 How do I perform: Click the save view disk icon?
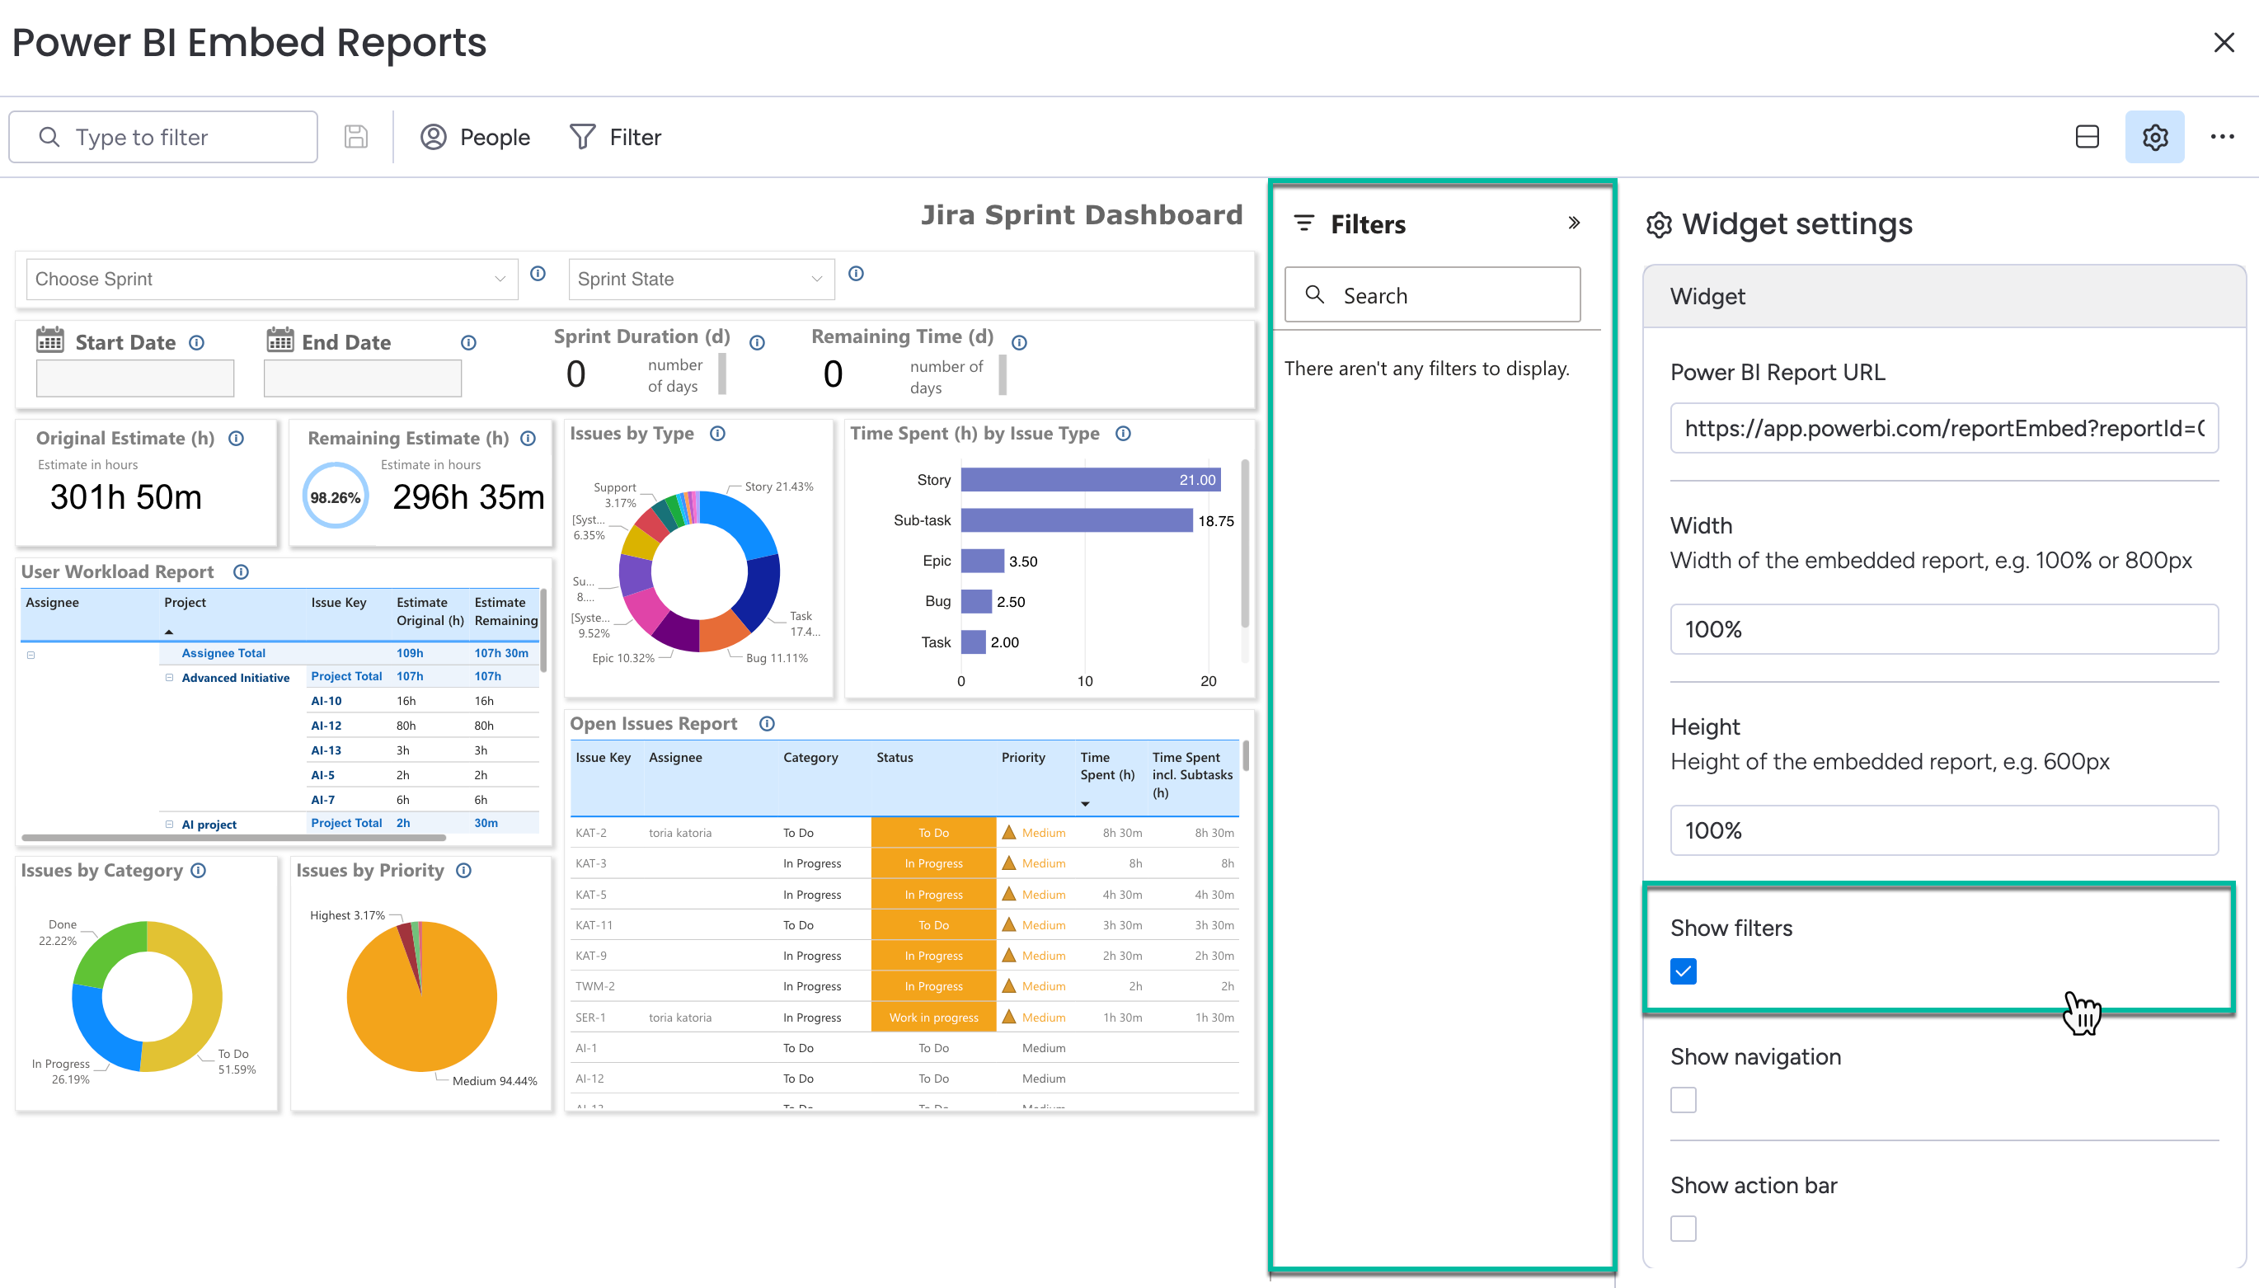pos(355,137)
